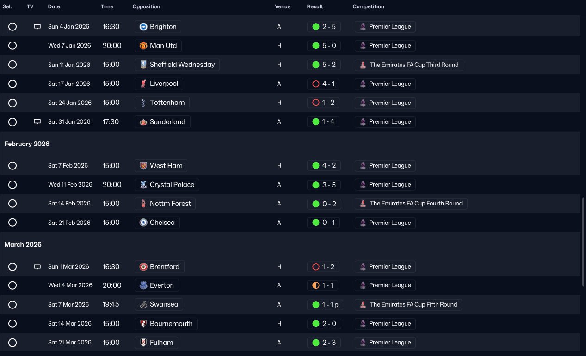Viewport: 586px width, 356px height.
Task: Click the Liverpool club badge
Action: [143, 84]
